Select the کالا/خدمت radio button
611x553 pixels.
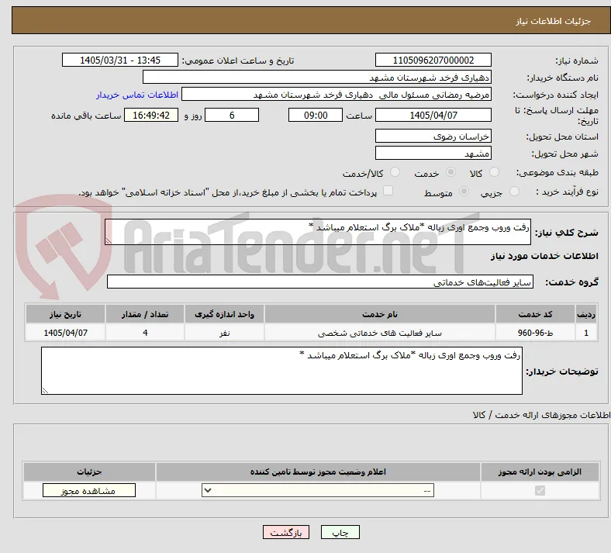click(x=395, y=172)
